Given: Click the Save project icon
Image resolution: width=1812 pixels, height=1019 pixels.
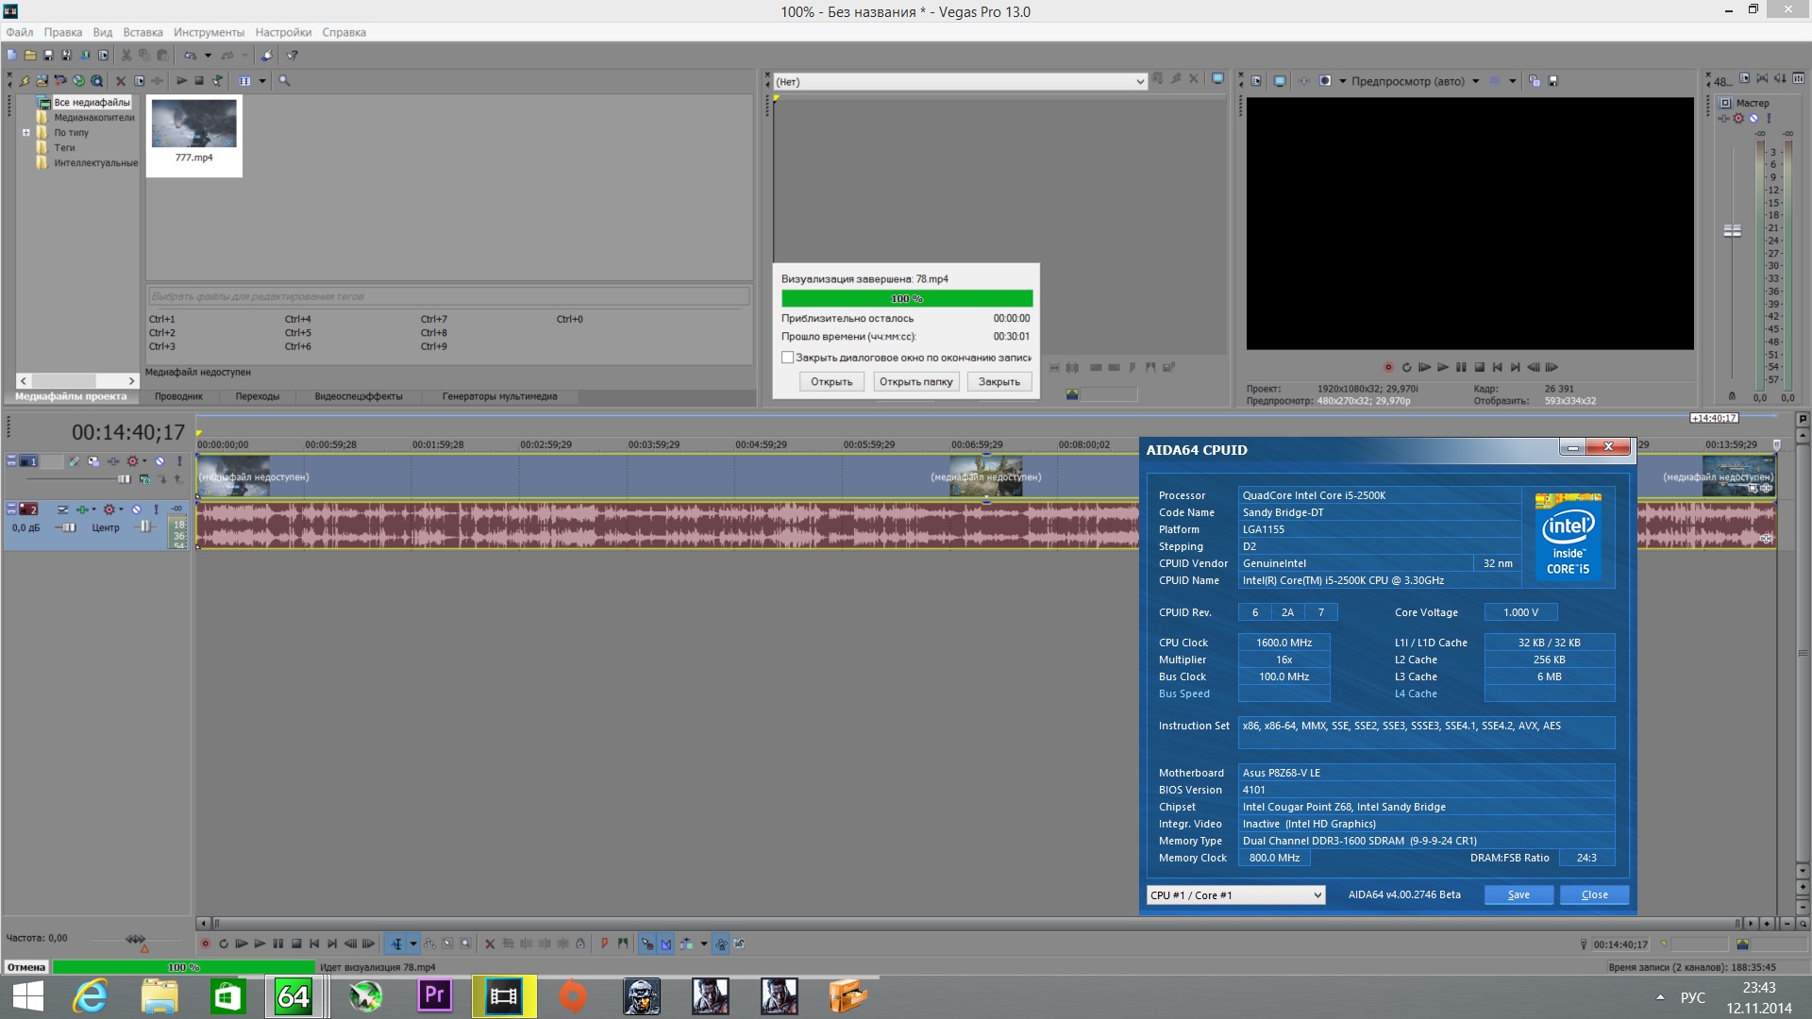Looking at the screenshot, I should pos(48,56).
